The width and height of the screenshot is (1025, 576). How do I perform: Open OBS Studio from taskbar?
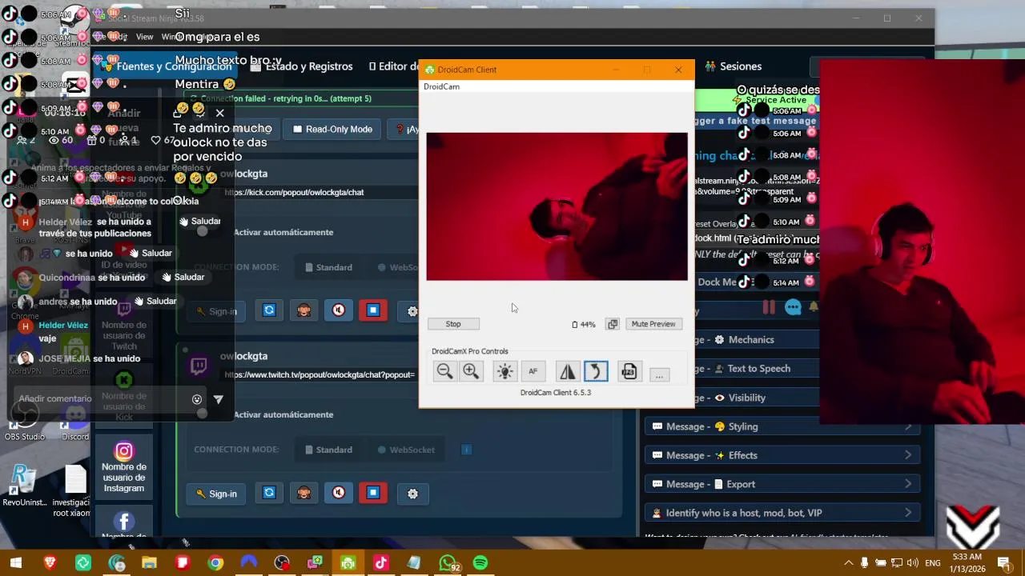pyautogui.click(x=281, y=563)
